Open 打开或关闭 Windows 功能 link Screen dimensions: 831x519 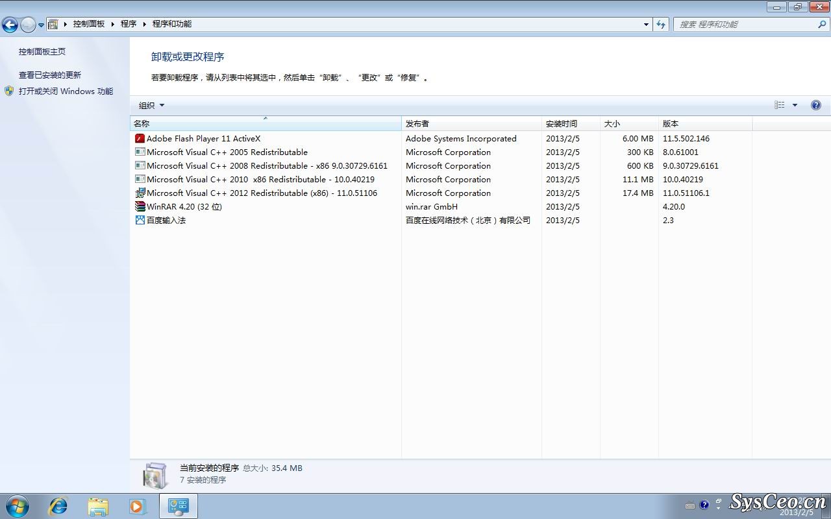tap(66, 91)
